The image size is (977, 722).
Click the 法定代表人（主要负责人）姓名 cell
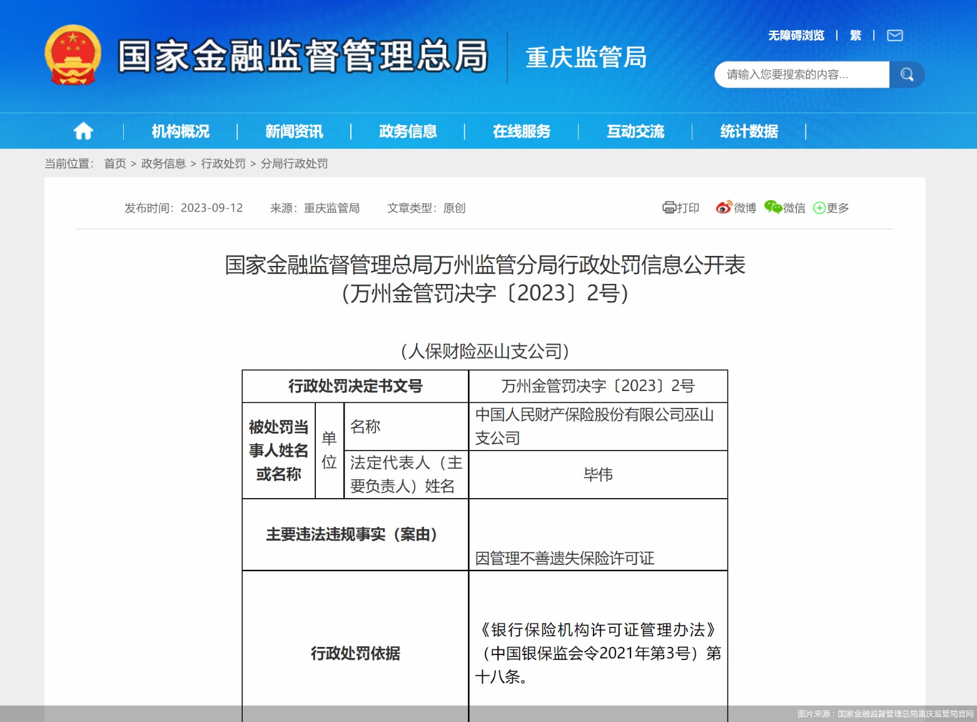point(406,474)
